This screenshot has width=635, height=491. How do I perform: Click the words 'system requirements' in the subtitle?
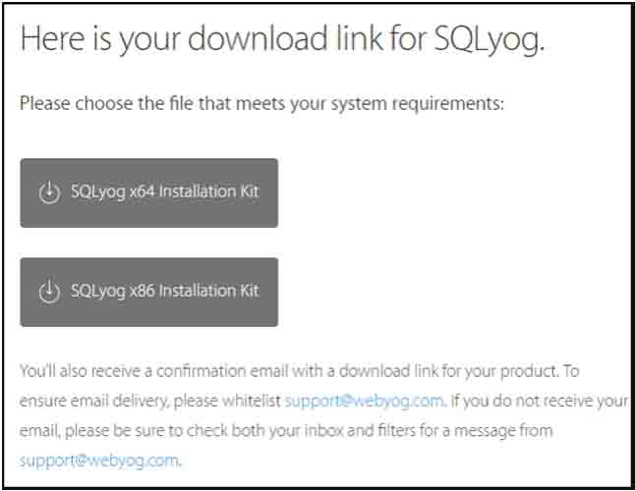pyautogui.click(x=417, y=104)
